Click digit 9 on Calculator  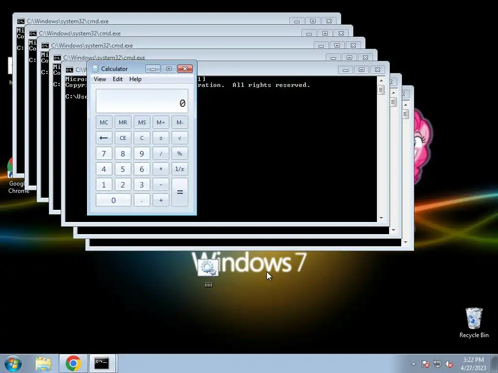click(x=142, y=153)
